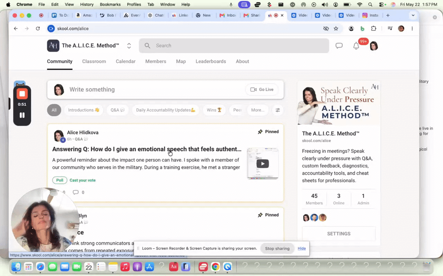Screen dimensions: 443x276
Task: Select the All category filter
Action: click(x=54, y=110)
